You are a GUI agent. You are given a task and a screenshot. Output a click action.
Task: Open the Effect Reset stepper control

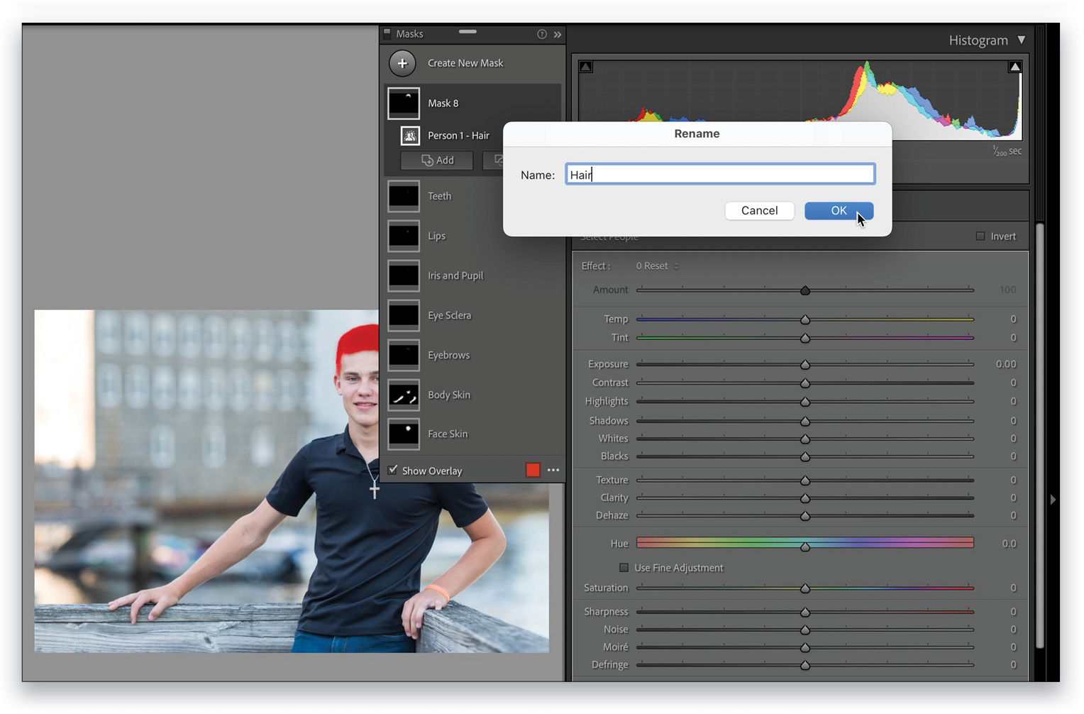(x=675, y=265)
